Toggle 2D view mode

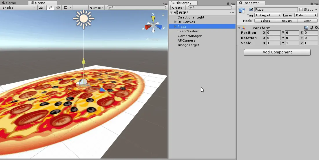41,8
